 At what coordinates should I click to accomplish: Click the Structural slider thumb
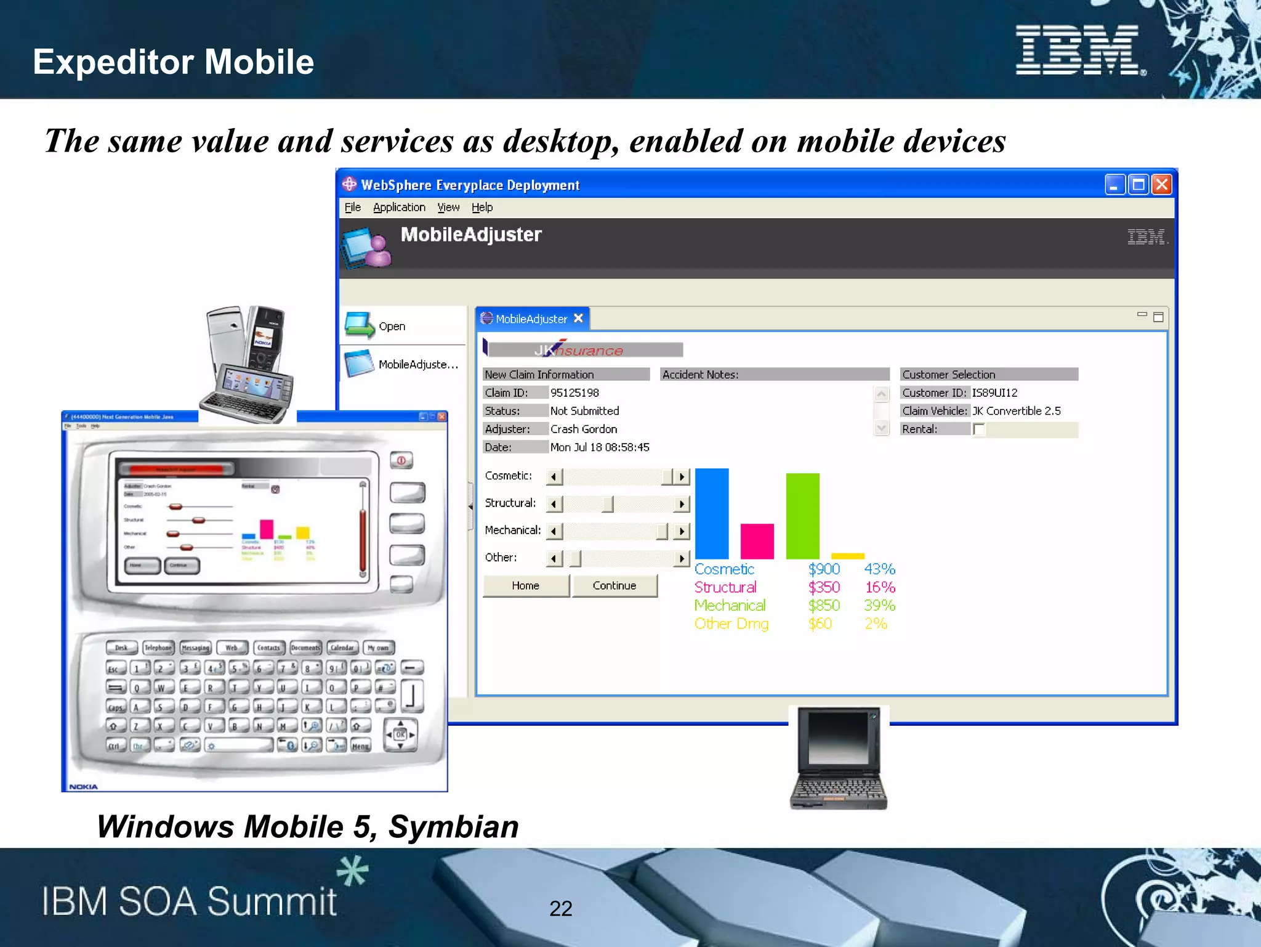click(x=608, y=504)
